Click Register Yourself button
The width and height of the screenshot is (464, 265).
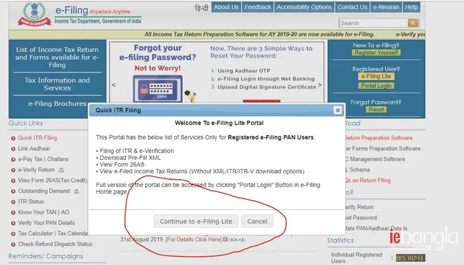coord(376,53)
